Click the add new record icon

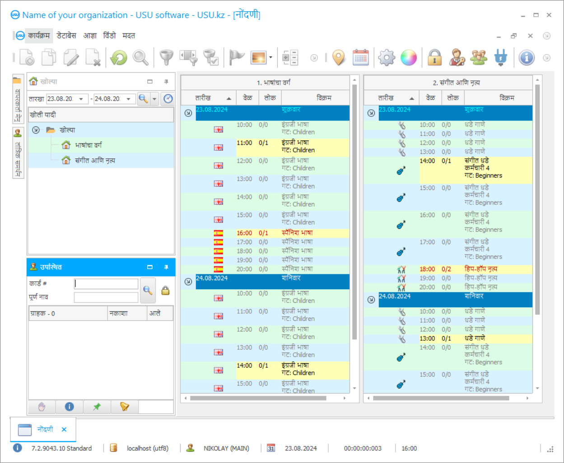(x=27, y=57)
